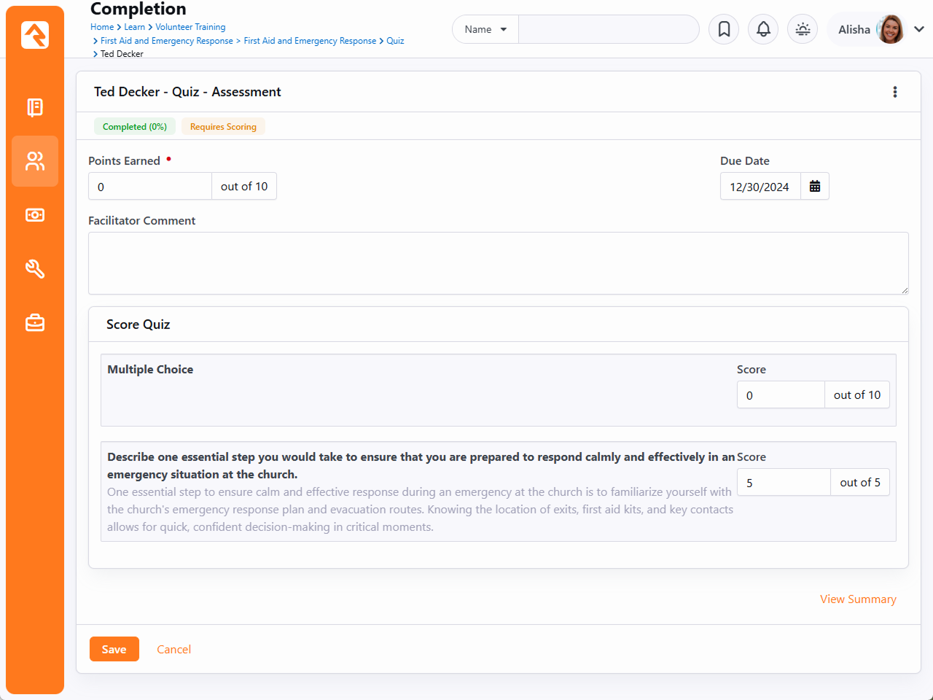Open the Due Date calendar picker
The height and width of the screenshot is (700, 933).
tap(815, 187)
